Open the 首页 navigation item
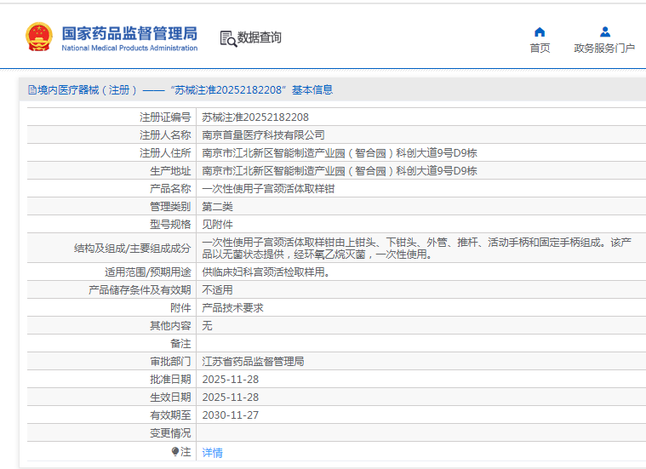This screenshot has width=646, height=469. (x=540, y=49)
